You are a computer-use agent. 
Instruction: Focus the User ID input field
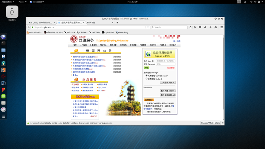[x=165, y=61]
